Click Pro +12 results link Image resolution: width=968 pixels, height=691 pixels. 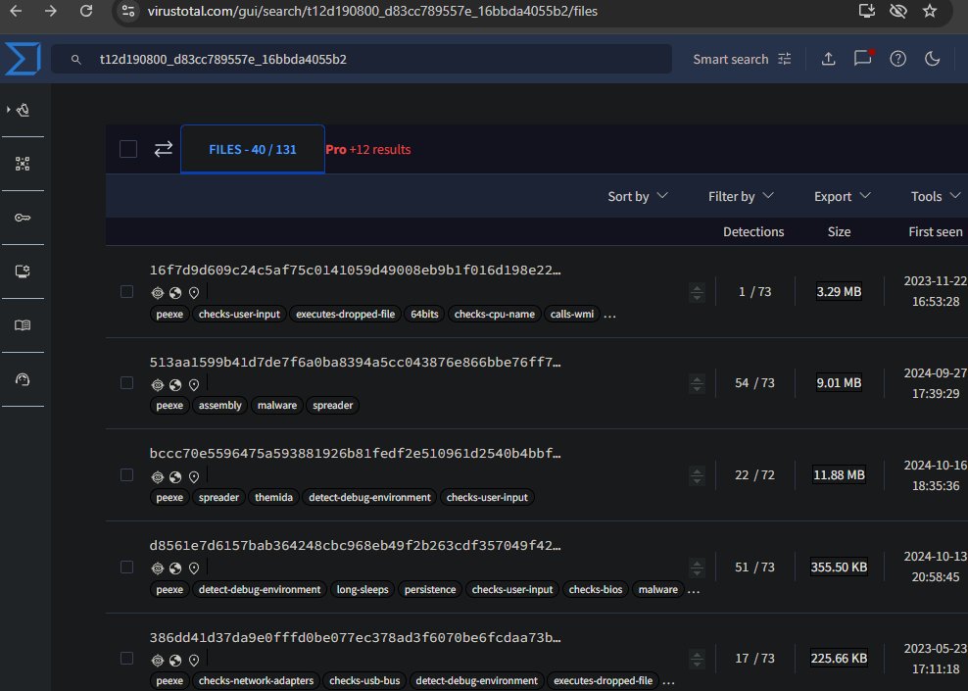coord(368,149)
